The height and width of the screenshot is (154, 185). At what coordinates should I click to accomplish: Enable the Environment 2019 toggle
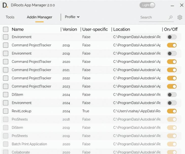tap(172, 53)
